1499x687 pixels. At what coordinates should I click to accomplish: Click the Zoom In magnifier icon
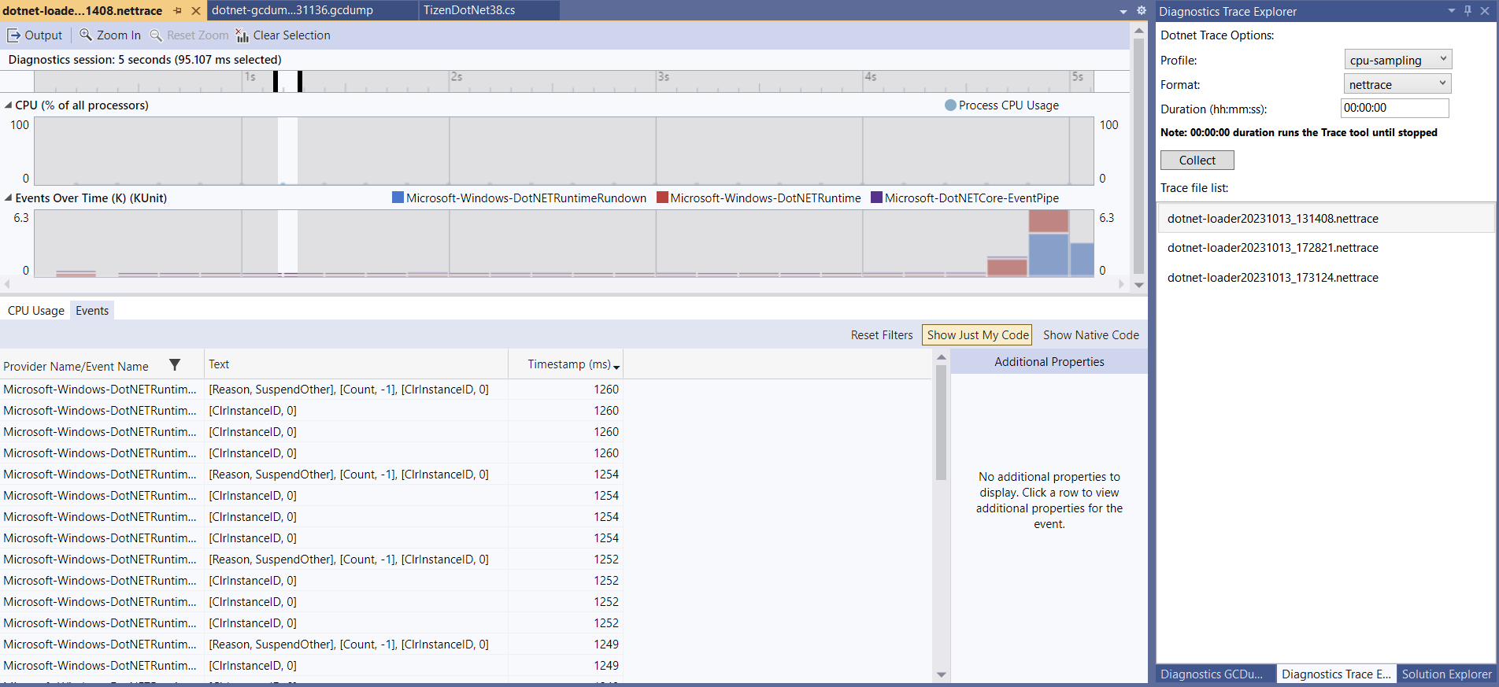[x=86, y=35]
